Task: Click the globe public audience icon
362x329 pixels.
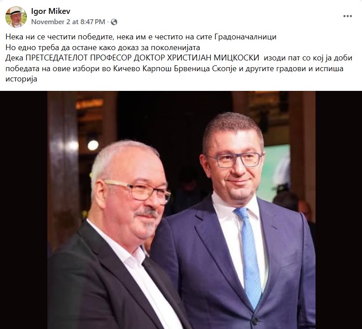Action: click(114, 22)
